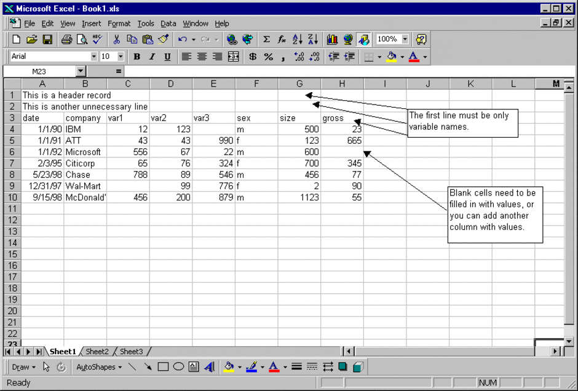Open the font name Arial dropdown

(93, 57)
